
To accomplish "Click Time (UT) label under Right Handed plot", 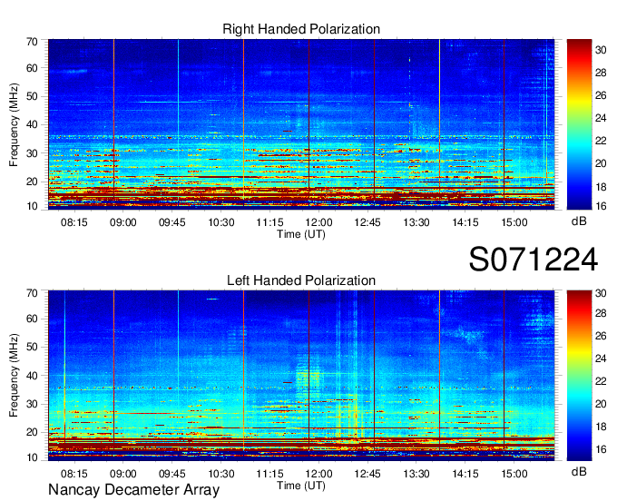I will [x=301, y=234].
